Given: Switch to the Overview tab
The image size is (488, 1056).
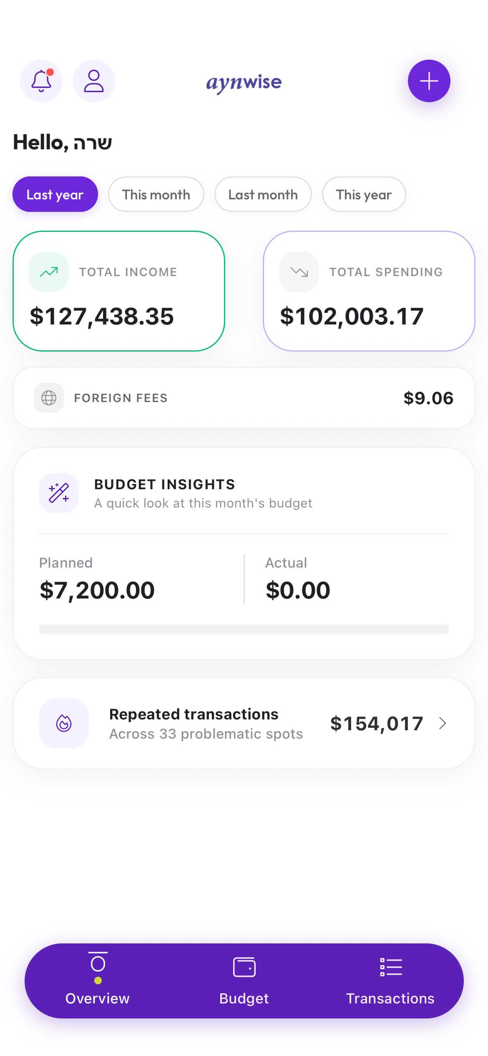Looking at the screenshot, I should click(x=98, y=980).
